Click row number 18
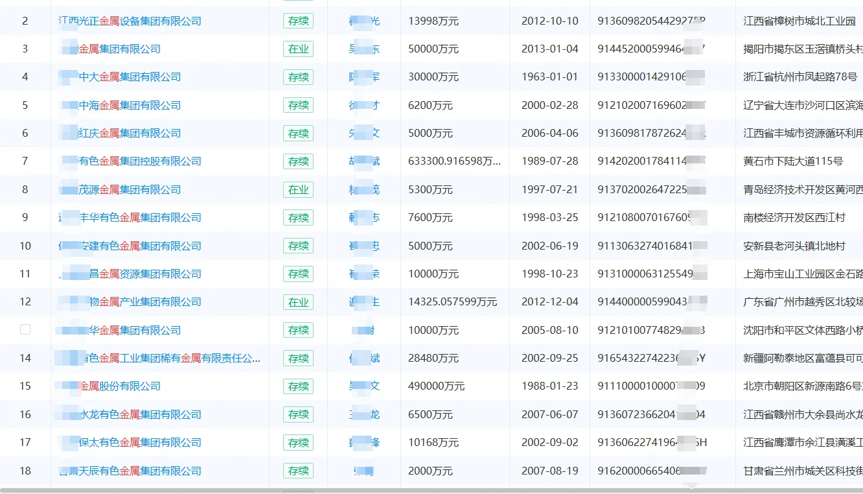Image resolution: width=863 pixels, height=494 pixels. (25, 471)
